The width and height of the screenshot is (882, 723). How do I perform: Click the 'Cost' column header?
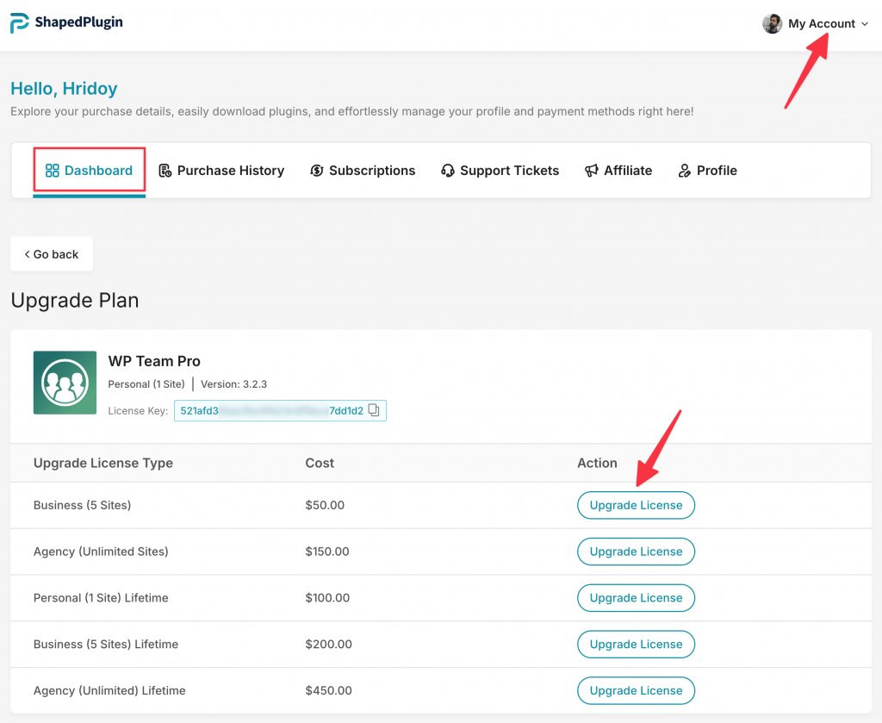coord(320,463)
